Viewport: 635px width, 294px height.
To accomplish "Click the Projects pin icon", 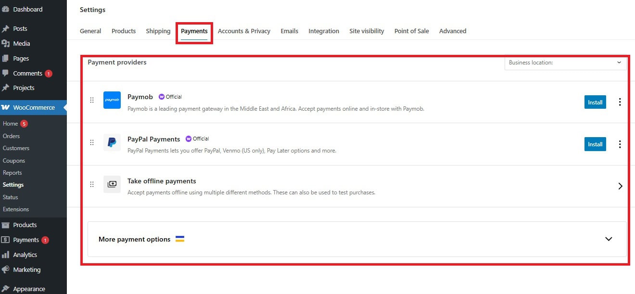I will point(6,88).
